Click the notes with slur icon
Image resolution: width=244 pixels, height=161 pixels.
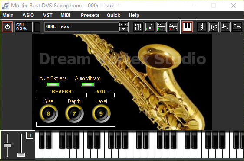214,27
